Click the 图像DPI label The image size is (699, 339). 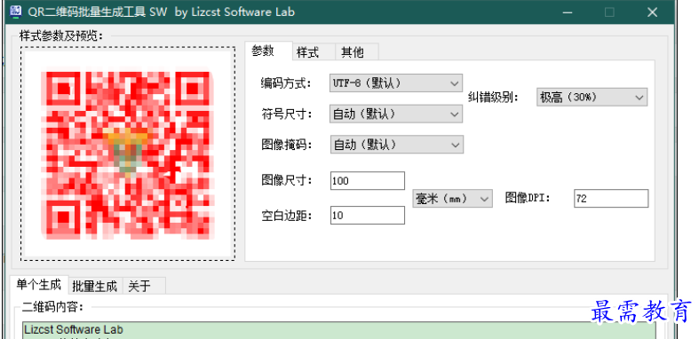point(528,198)
